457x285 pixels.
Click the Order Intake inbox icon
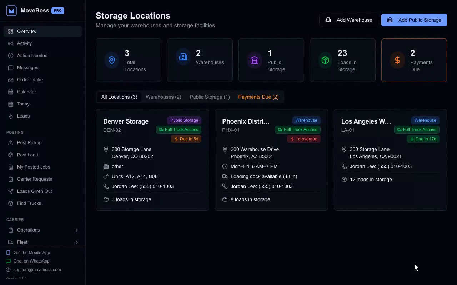pyautogui.click(x=11, y=80)
